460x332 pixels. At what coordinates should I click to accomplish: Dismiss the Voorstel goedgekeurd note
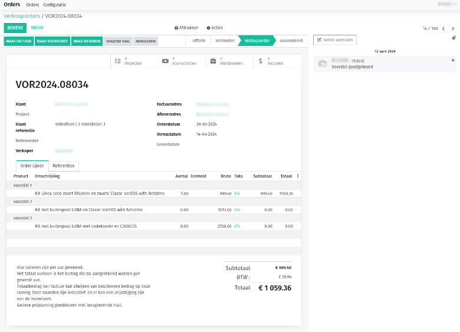coord(453,60)
